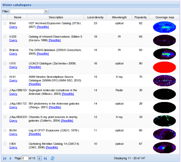This screenshot has height=162, width=181.
Task: Open Query link for B/denis
Action: 13,54
